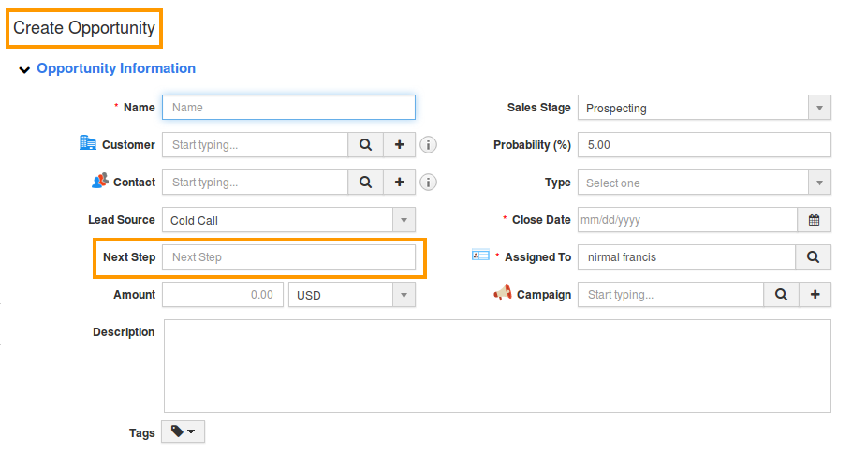
Task: Open the Tags dropdown button
Action: (x=183, y=431)
